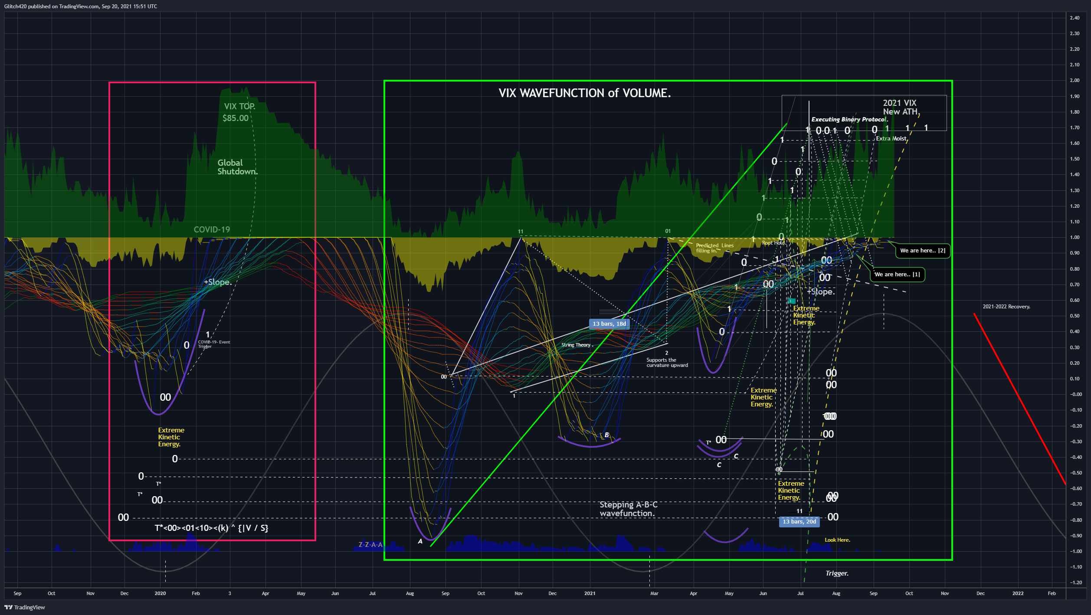Click the 'Executing Binary Protocol.' label
Viewport: 1091px width, 615px height.
pyautogui.click(x=849, y=119)
